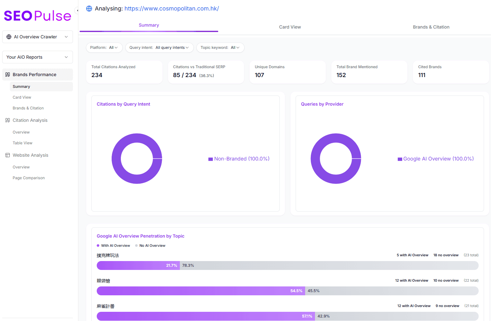Image resolution: width=491 pixels, height=321 pixels.
Task: Select Brands Performance in the sidebar
Action: (x=37, y=75)
